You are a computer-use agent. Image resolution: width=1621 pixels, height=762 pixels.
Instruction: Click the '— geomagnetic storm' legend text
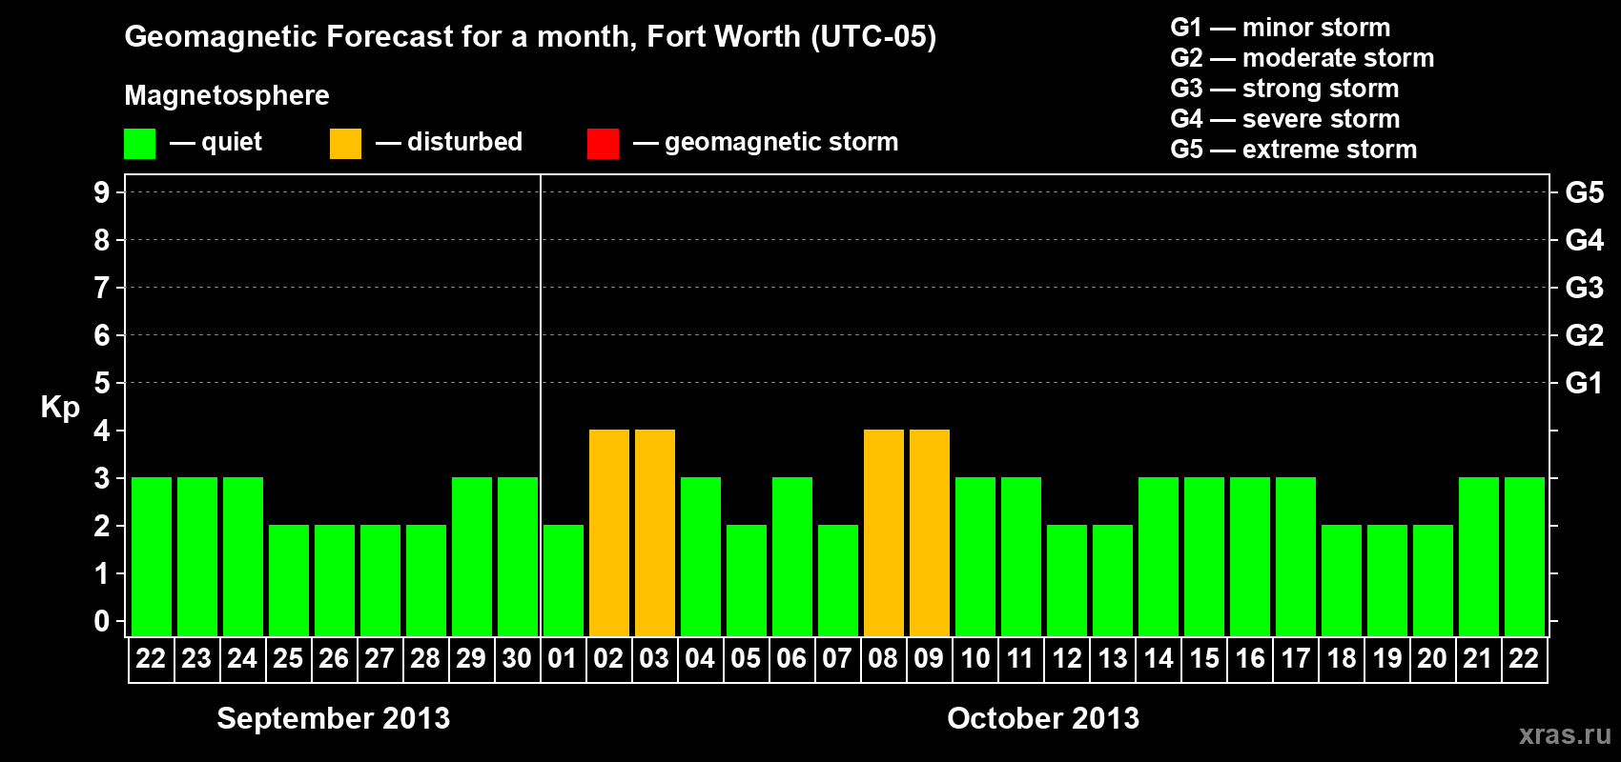point(766,143)
